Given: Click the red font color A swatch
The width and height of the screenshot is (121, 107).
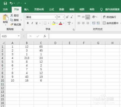Looking at the screenshot, I should (x=60, y=23).
